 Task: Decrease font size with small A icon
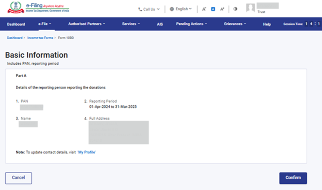204,9
